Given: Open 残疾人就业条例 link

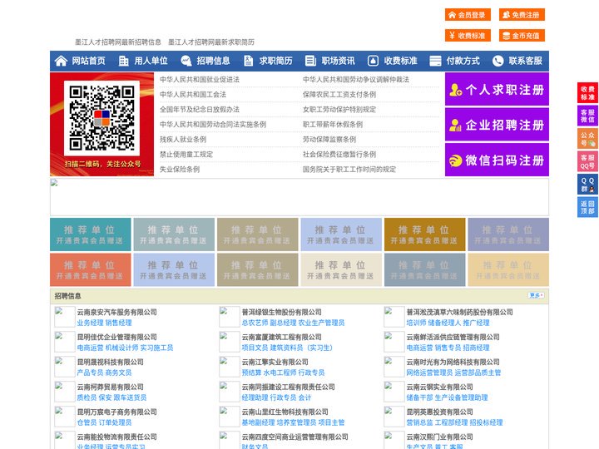Looking at the screenshot, I should tap(183, 140).
